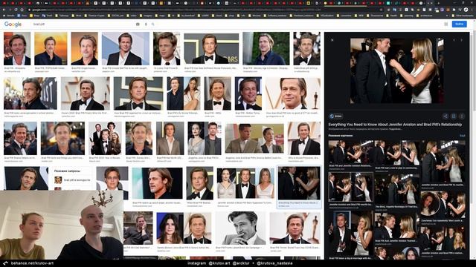Open the Brad Pitt - Wikipedia thumbnail
Viewport: 476px width, 267px height.
point(17,49)
